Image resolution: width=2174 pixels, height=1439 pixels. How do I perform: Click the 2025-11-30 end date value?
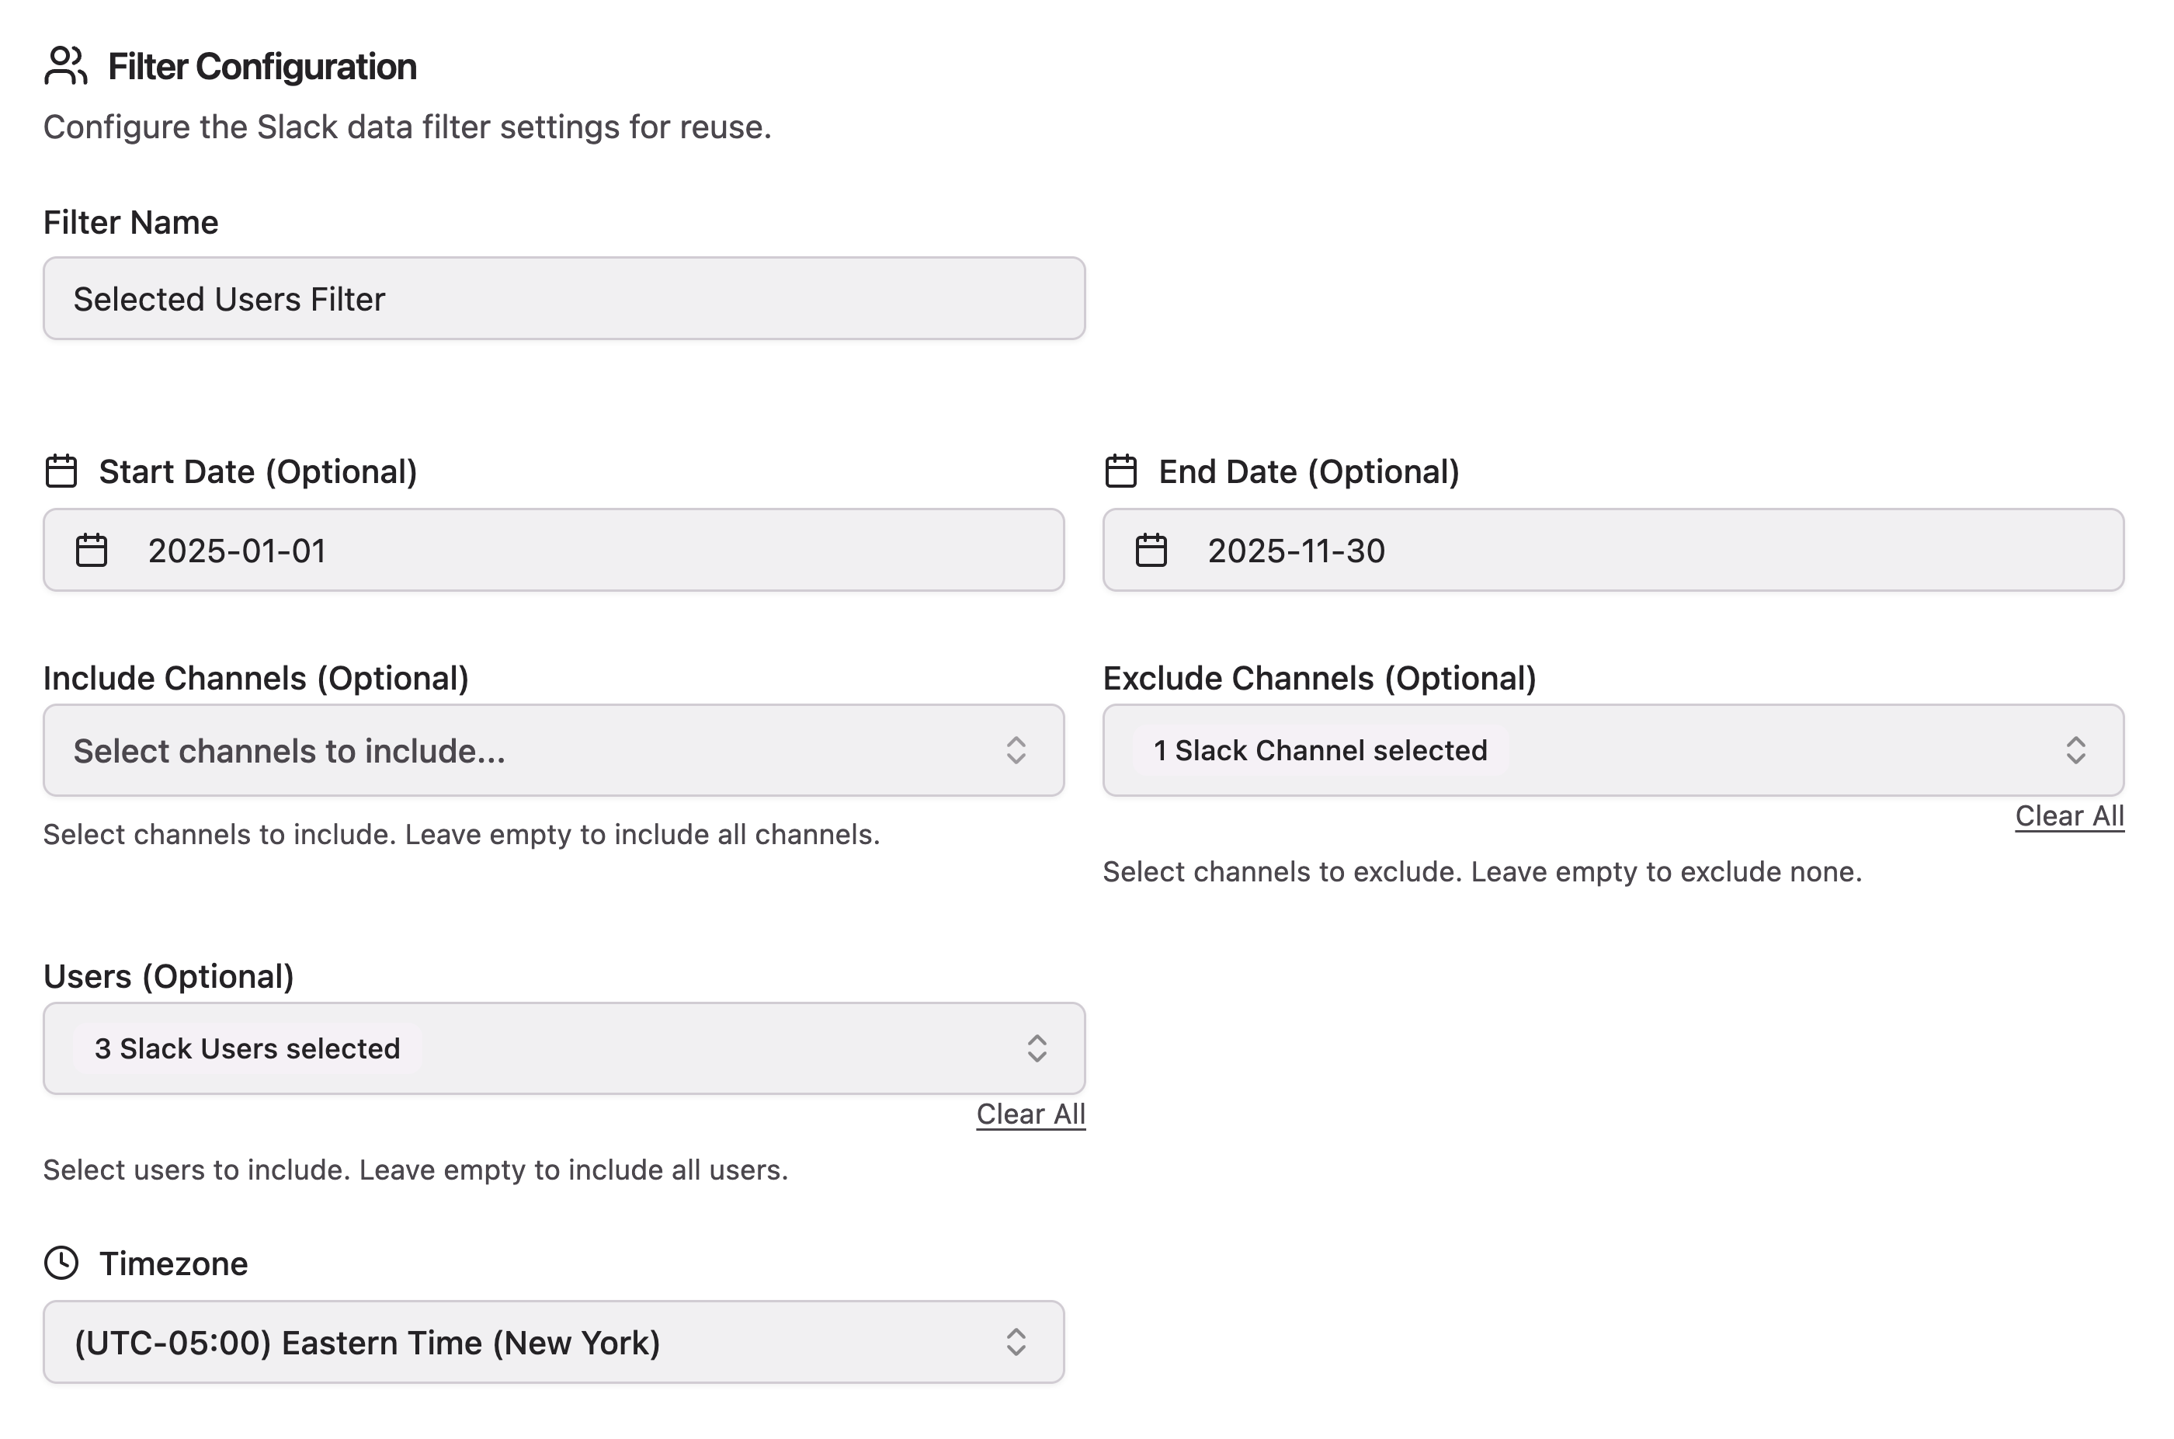pos(1295,551)
